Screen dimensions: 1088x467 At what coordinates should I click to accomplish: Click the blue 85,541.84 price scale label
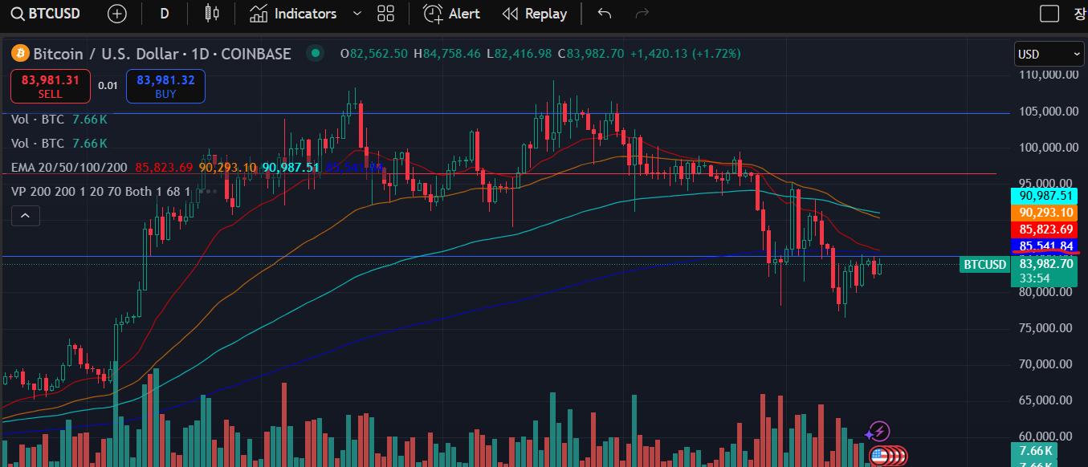tap(1045, 246)
